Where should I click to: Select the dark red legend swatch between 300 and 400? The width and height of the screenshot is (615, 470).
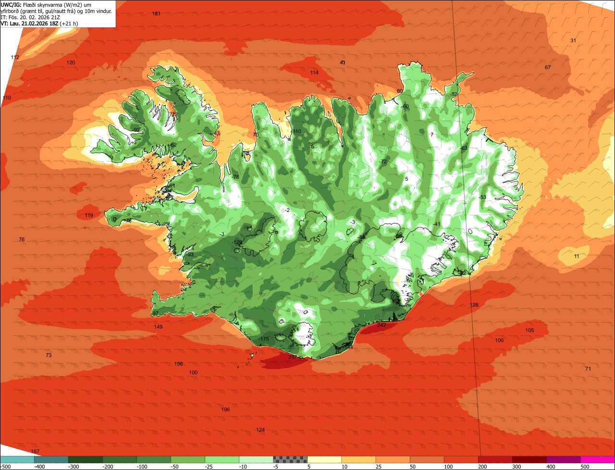pos(529,459)
